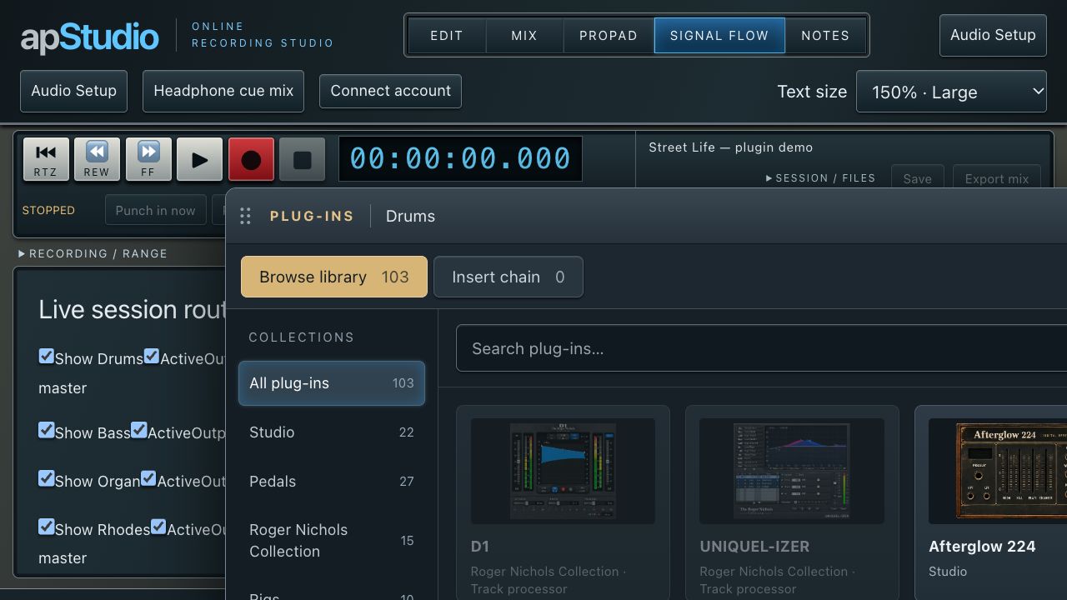The height and width of the screenshot is (600, 1067).
Task: Toggle the Show Organ checkbox
Action: (x=47, y=479)
